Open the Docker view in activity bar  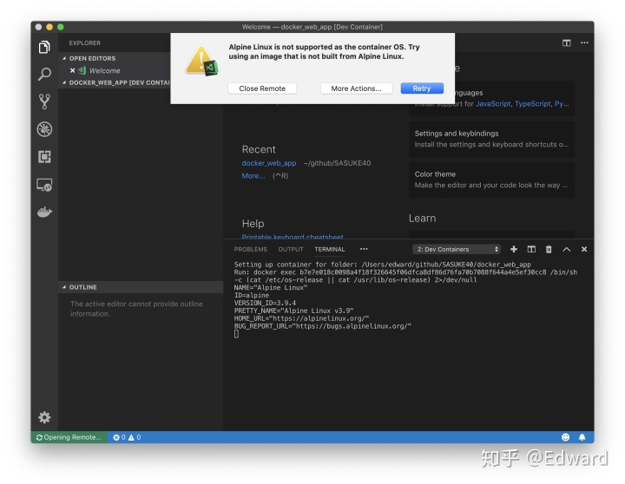click(x=44, y=212)
